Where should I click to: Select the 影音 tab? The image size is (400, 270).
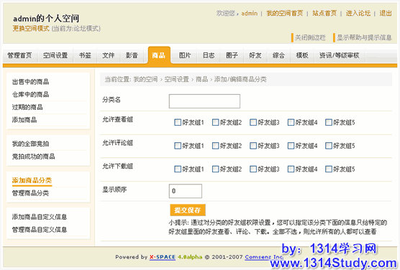[132, 55]
